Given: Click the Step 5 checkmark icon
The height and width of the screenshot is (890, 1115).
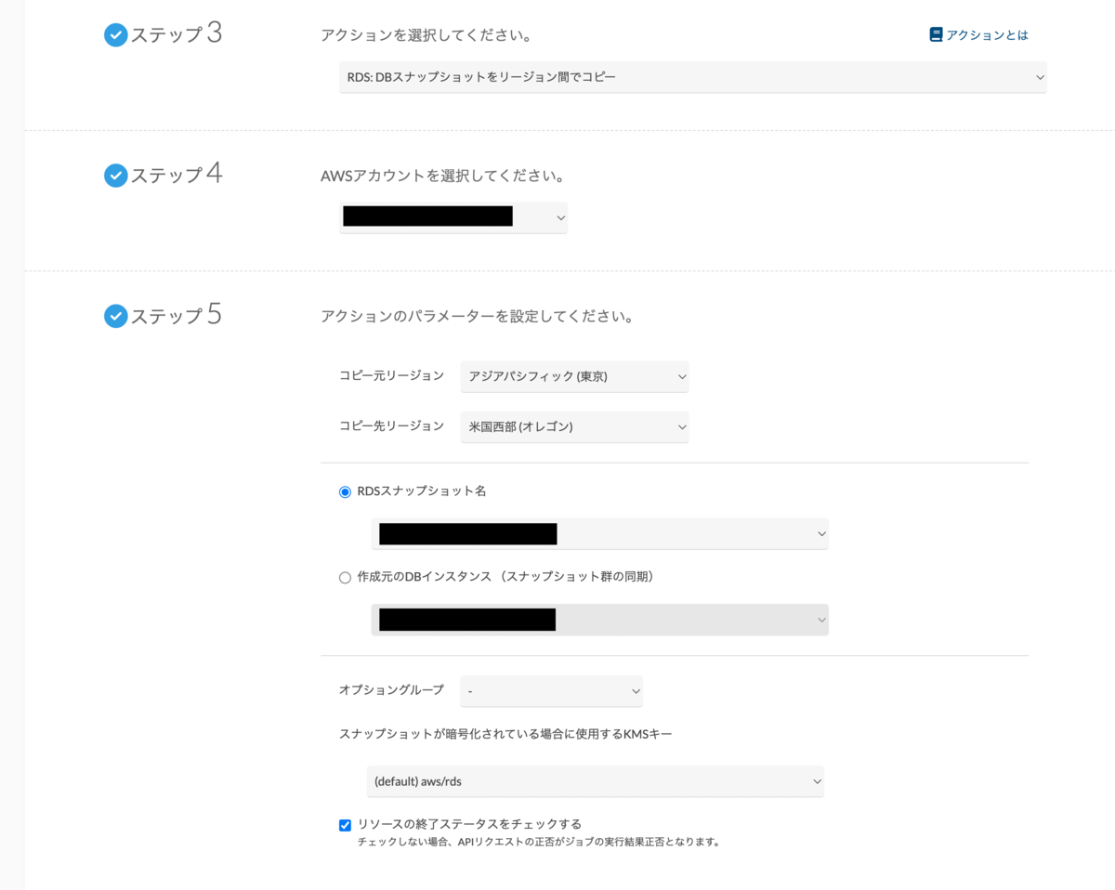Looking at the screenshot, I should tap(115, 317).
